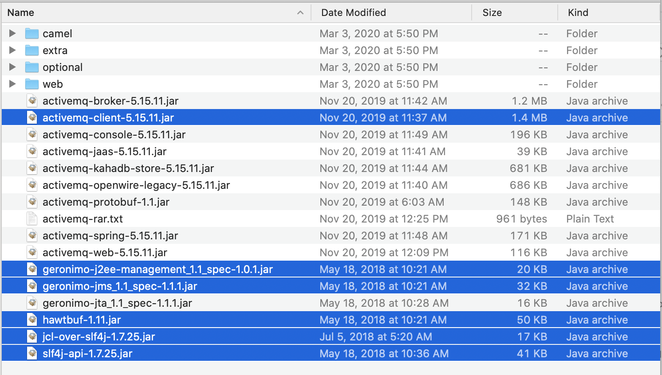Viewport: 662px width, 375px height.
Task: Click the extra folder name
Action: 55,51
